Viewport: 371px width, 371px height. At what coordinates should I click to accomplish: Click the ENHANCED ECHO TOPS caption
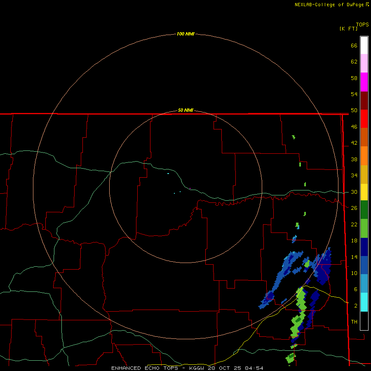tap(145, 368)
